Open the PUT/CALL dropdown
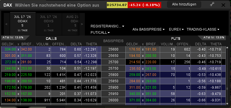This screenshot has height=108, width=231. tap(100, 33)
